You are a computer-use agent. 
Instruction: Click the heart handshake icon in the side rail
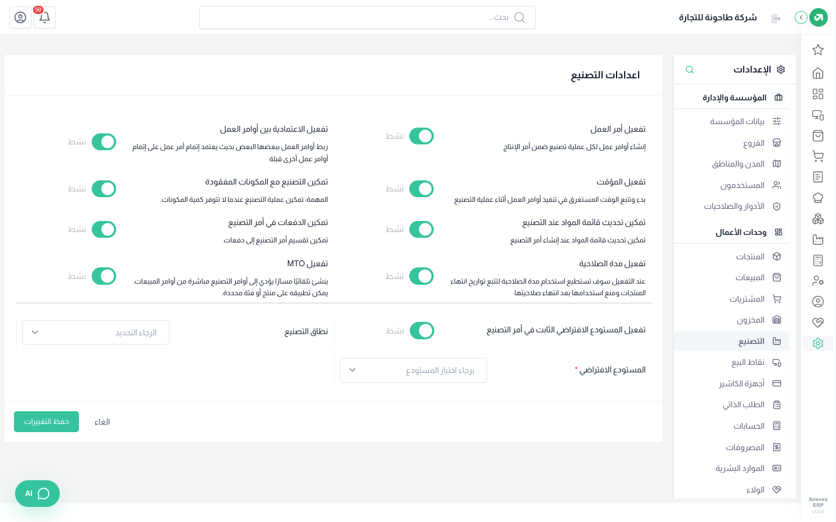(818, 322)
